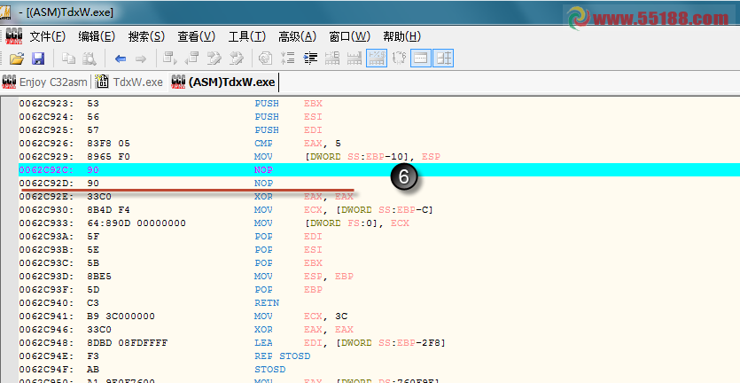Select line 0062C930 MOV ECX, [EBP-C]
Viewport: 740px width, 383px height.
point(379,210)
